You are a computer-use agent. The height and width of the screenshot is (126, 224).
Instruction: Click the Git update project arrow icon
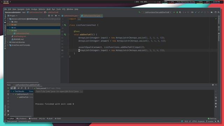[196, 13]
